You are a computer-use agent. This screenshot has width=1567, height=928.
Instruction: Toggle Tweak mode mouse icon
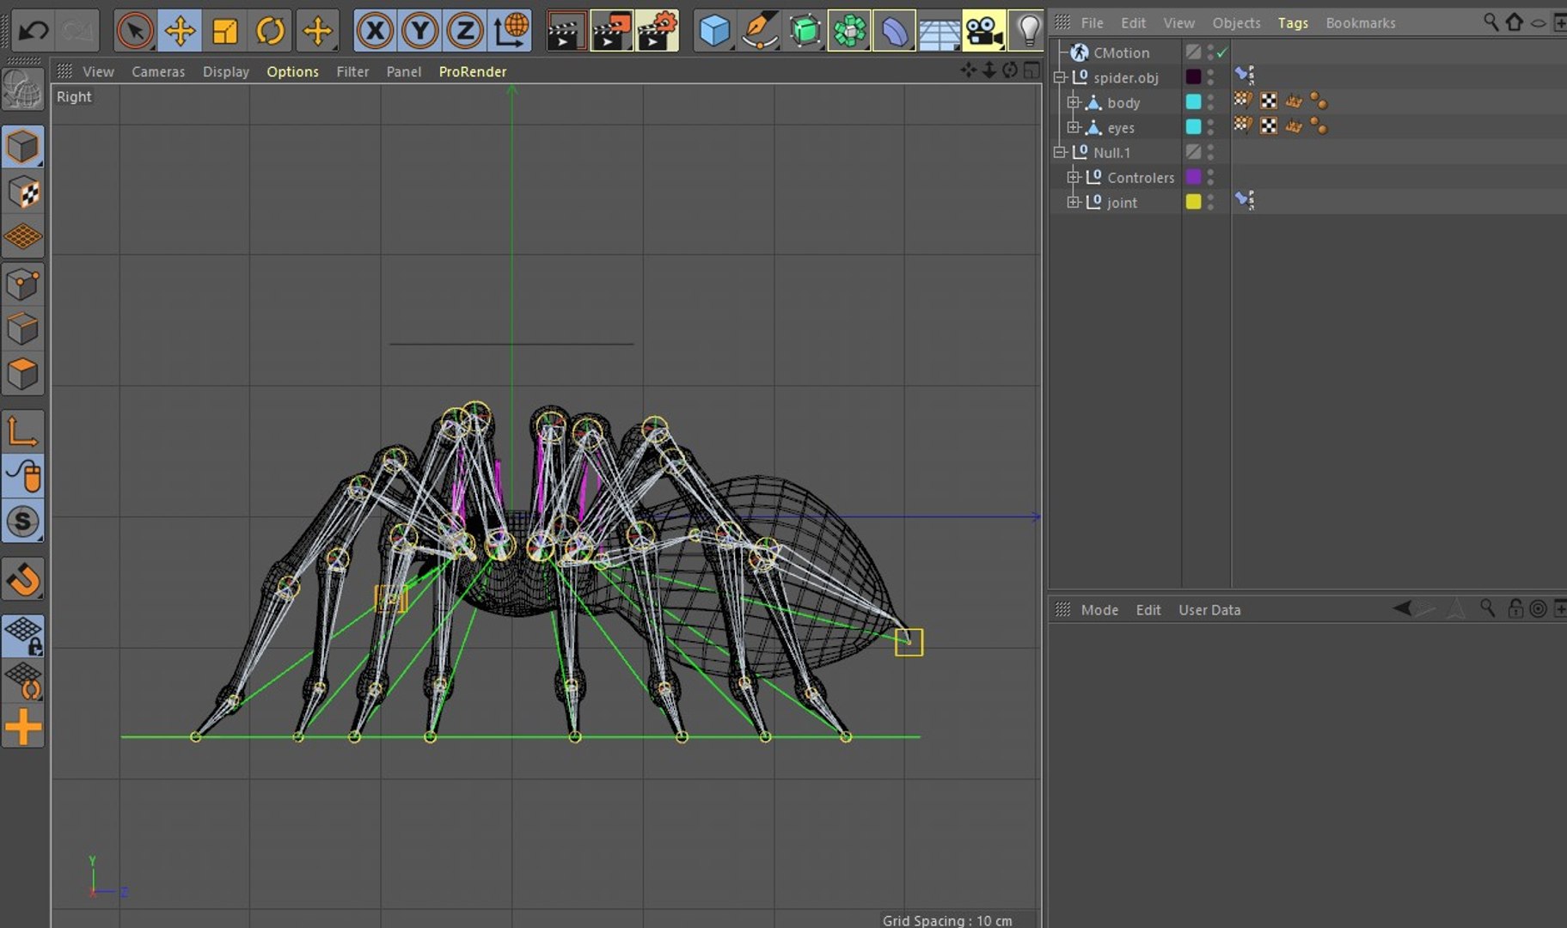[23, 476]
